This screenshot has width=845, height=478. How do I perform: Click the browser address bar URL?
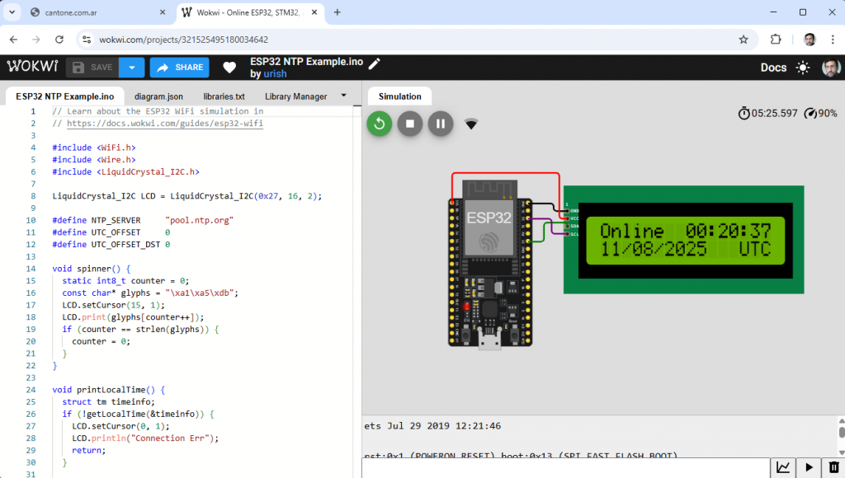(x=183, y=40)
